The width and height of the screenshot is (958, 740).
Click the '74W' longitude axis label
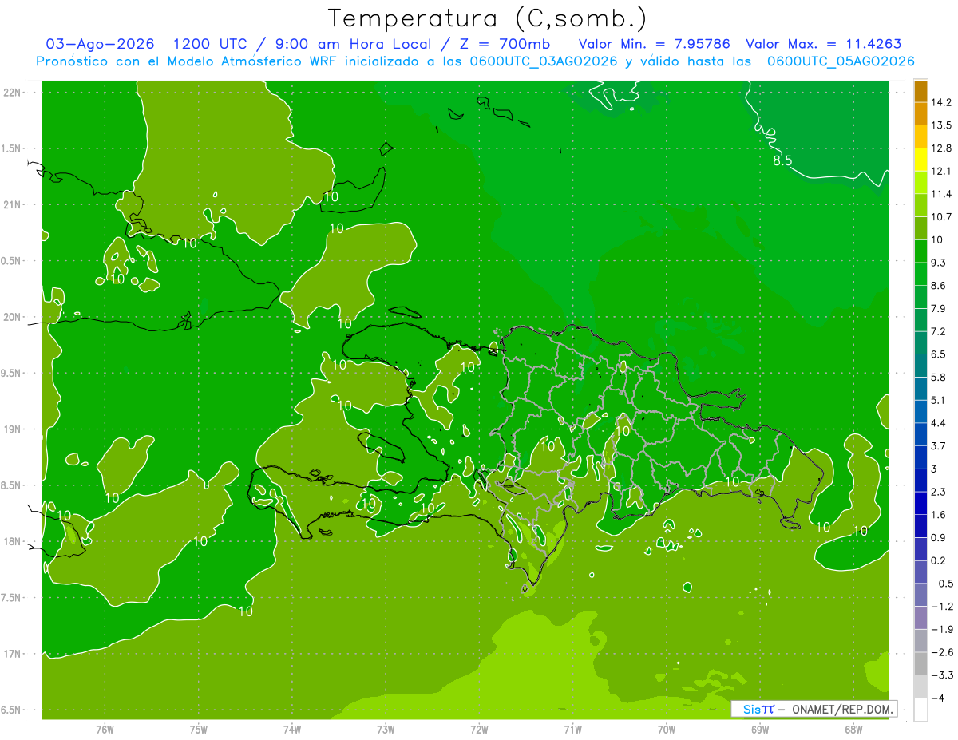292,730
